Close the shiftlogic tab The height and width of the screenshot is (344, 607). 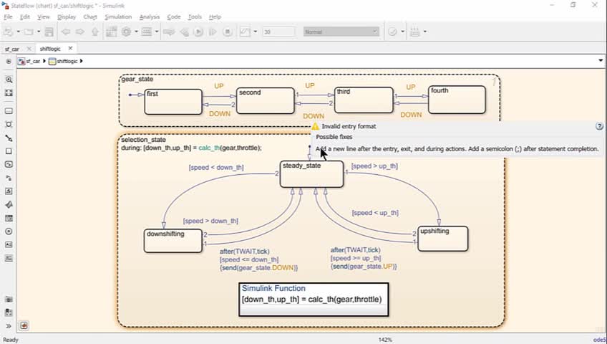click(x=70, y=48)
